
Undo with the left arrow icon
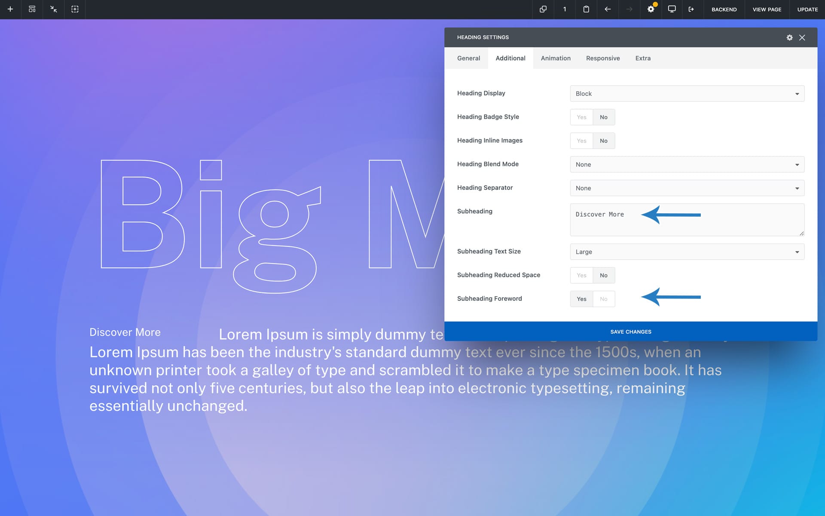pyautogui.click(x=608, y=9)
